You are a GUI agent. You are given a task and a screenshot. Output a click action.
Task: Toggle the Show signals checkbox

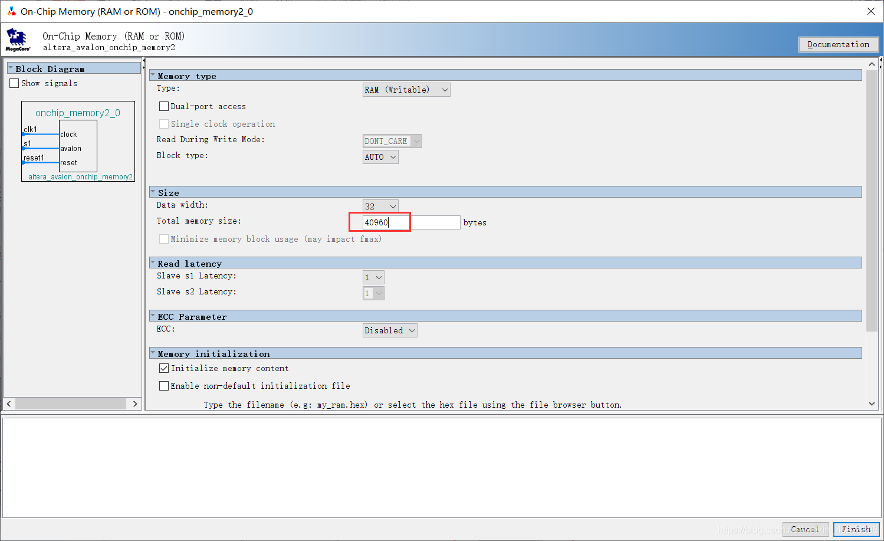click(x=14, y=83)
